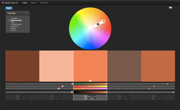Select the dark brown first color swatch
Screen dimensions: 180x110
(x=22, y=66)
